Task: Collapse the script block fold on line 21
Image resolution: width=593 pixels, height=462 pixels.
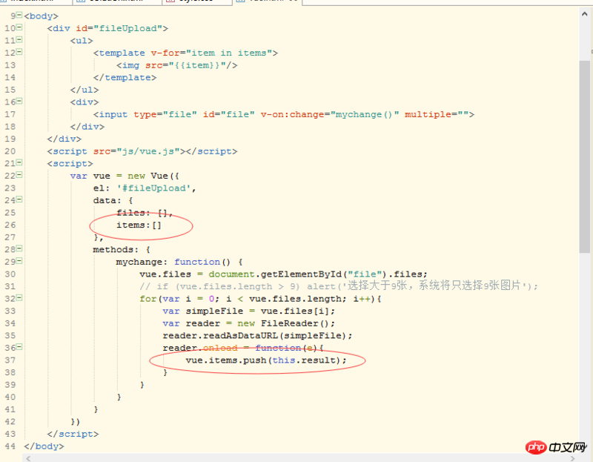Action: 19,162
